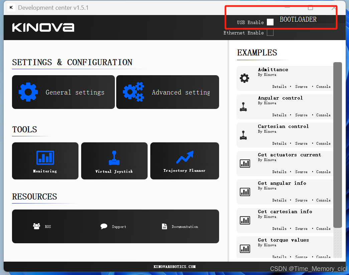349x275 pixels.
Task: Open Details for Cartesian control example
Action: tap(279, 144)
